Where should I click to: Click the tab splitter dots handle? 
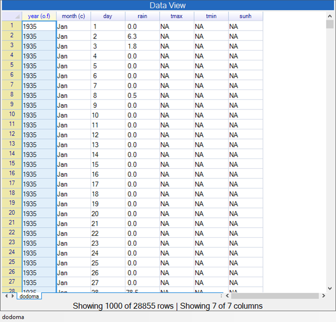pos(222,296)
